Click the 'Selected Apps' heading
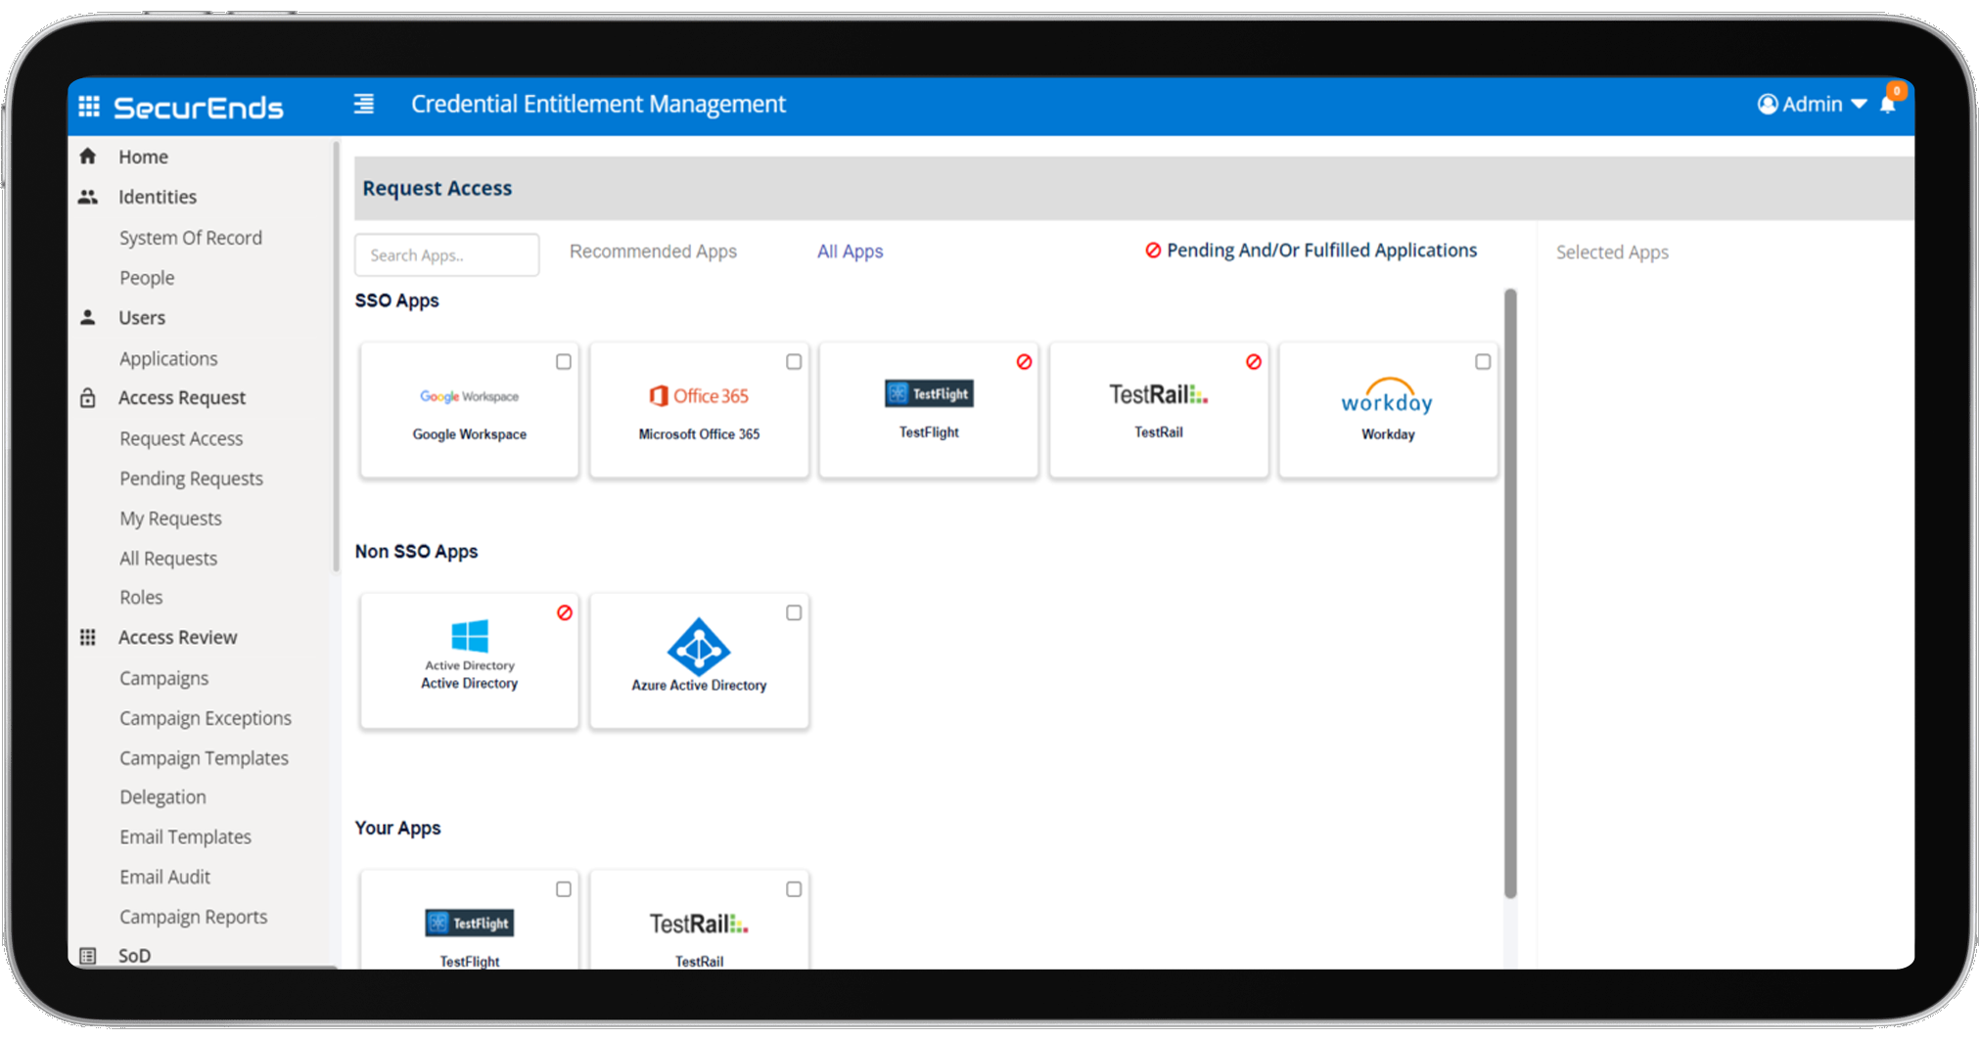This screenshot has height=1039, width=1980. (x=1612, y=252)
